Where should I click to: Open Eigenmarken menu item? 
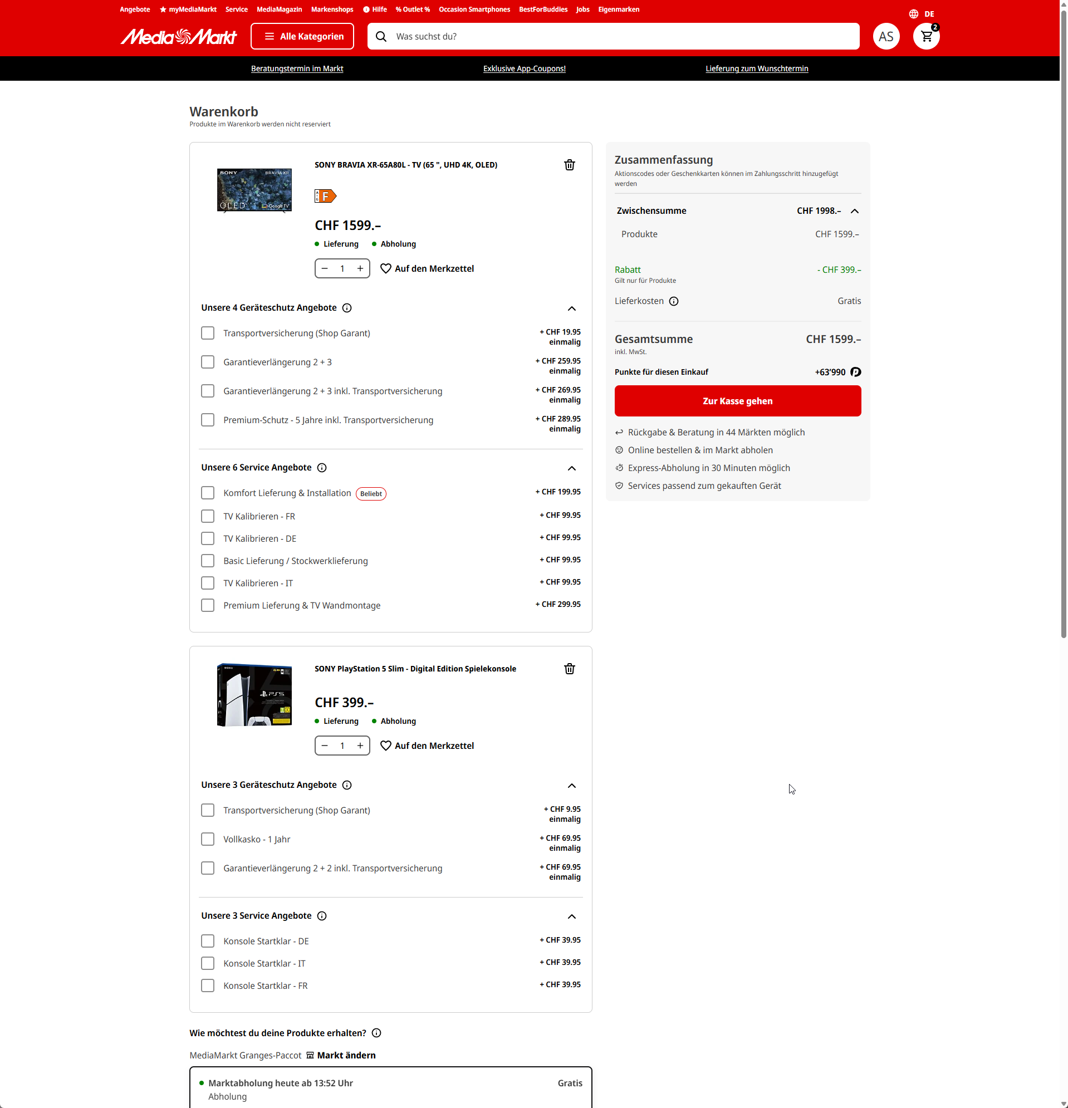pyautogui.click(x=619, y=9)
